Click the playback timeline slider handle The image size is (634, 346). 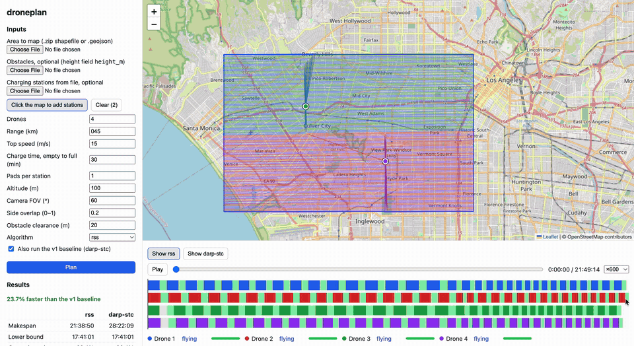tap(176, 269)
